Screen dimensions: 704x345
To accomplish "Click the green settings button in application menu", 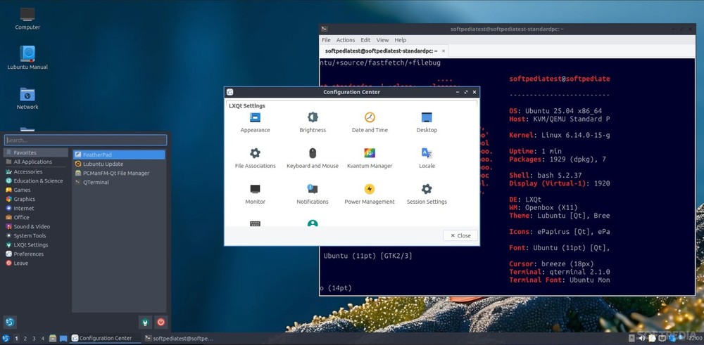I will pyautogui.click(x=144, y=322).
